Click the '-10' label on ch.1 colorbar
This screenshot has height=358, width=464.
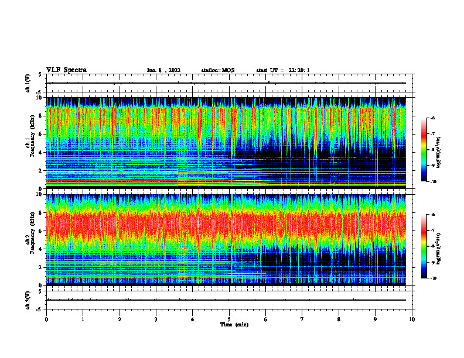433,182
